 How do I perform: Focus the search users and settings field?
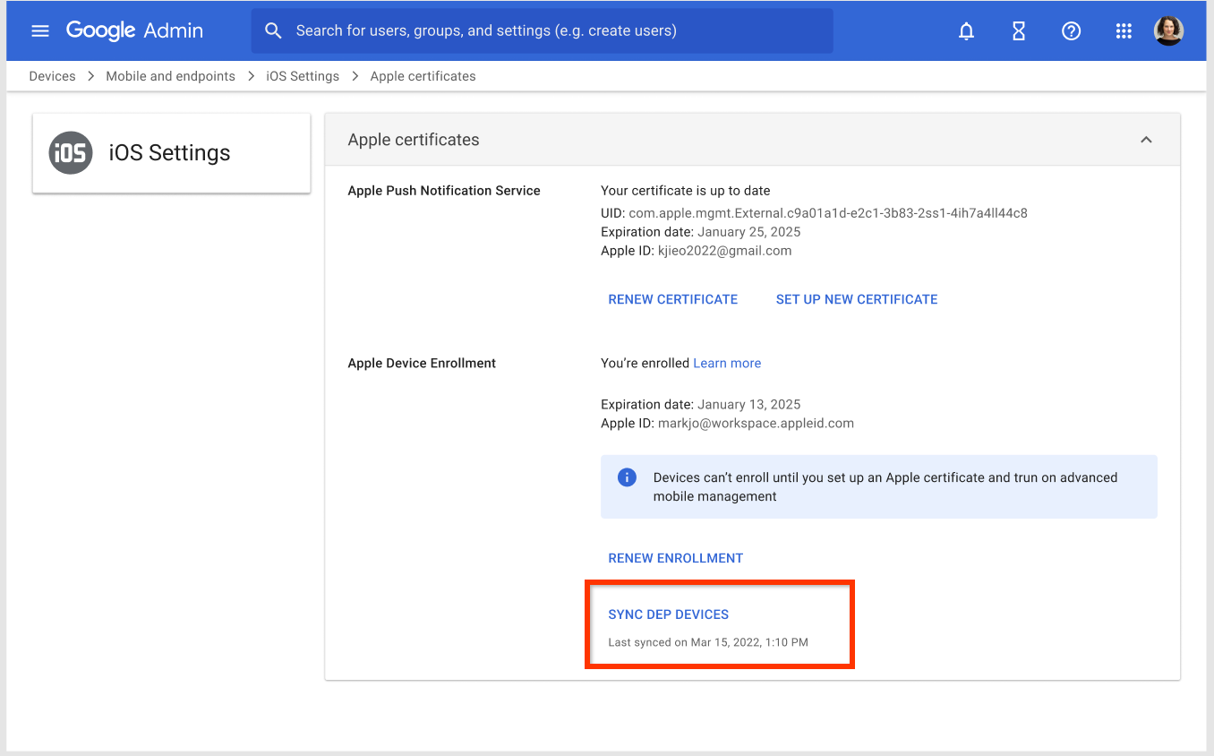(542, 31)
